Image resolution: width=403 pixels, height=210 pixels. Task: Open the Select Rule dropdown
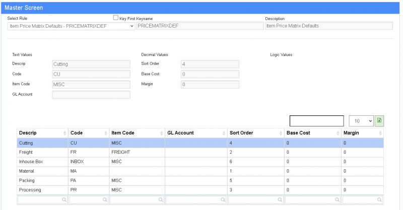[x=71, y=26]
